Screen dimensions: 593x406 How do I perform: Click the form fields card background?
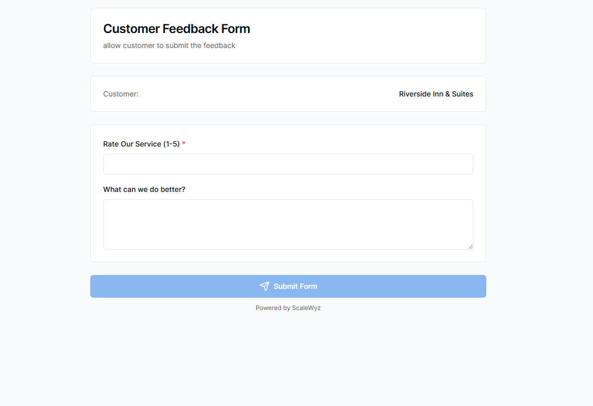pyautogui.click(x=288, y=255)
